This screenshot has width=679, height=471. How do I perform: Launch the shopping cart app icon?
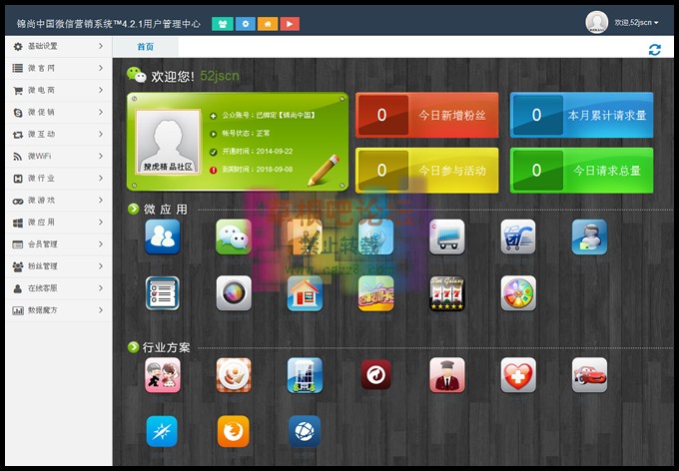point(518,236)
